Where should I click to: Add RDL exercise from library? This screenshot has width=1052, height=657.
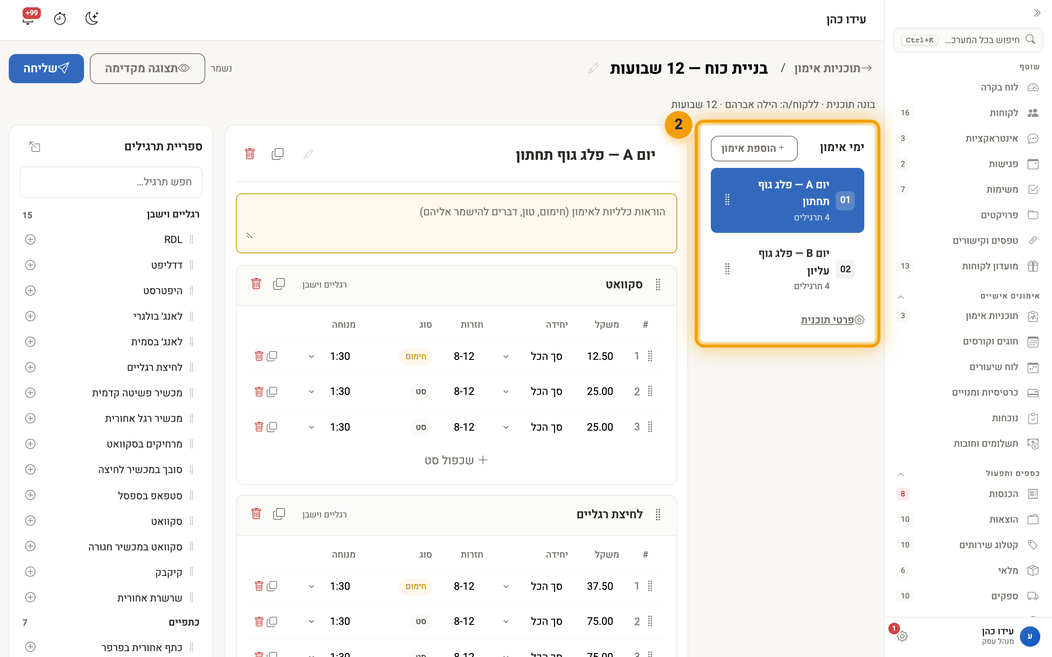(x=30, y=239)
